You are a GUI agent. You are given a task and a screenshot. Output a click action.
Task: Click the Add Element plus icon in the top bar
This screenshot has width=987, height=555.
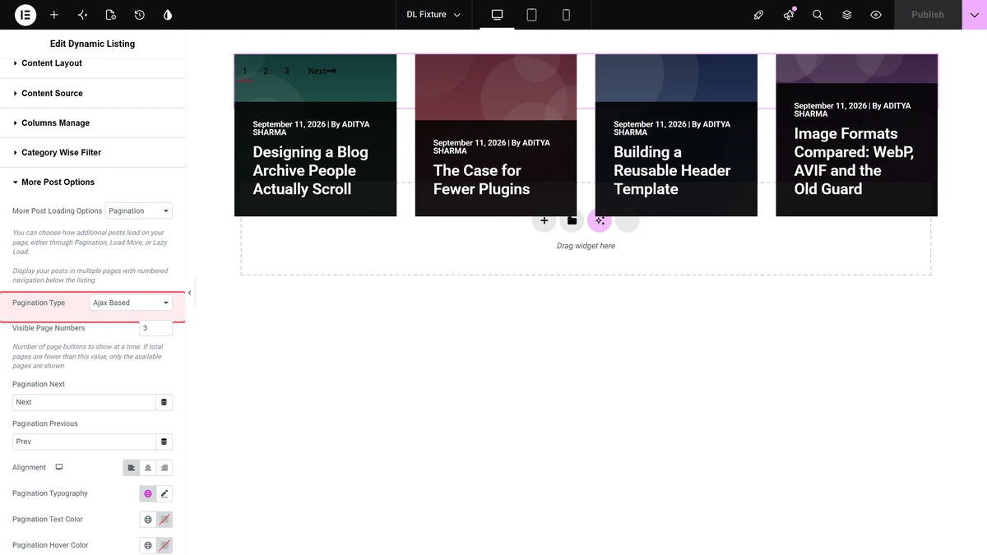(x=54, y=15)
